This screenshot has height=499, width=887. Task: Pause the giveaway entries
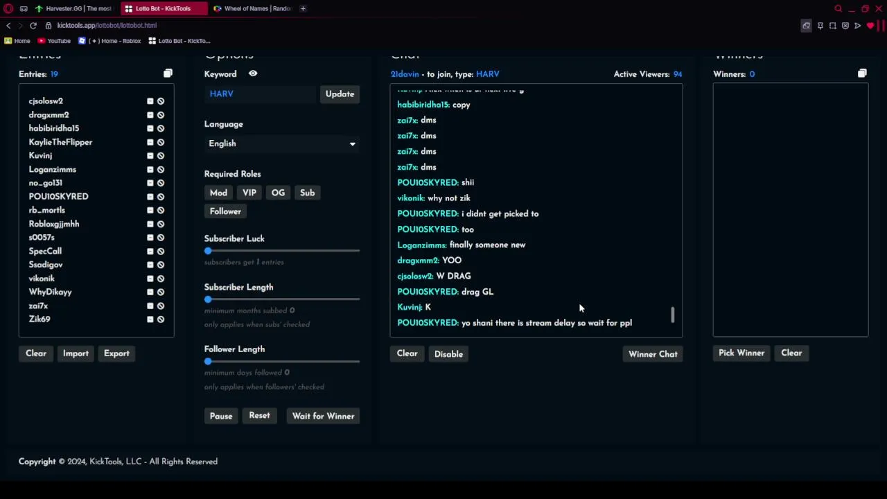221,416
